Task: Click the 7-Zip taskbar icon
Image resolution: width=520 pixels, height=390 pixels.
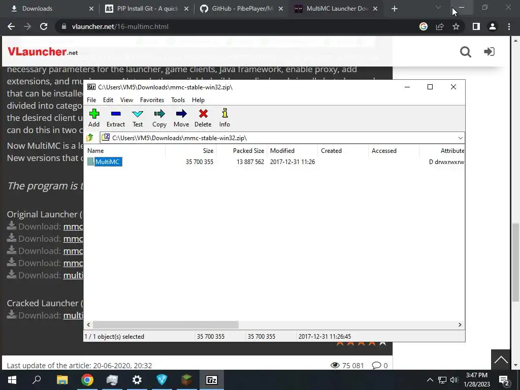Action: pos(212,380)
